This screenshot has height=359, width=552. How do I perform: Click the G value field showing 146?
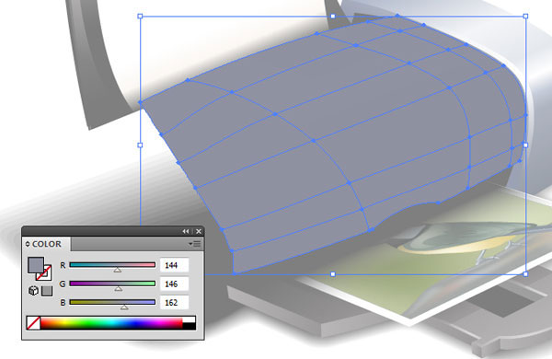tap(174, 284)
